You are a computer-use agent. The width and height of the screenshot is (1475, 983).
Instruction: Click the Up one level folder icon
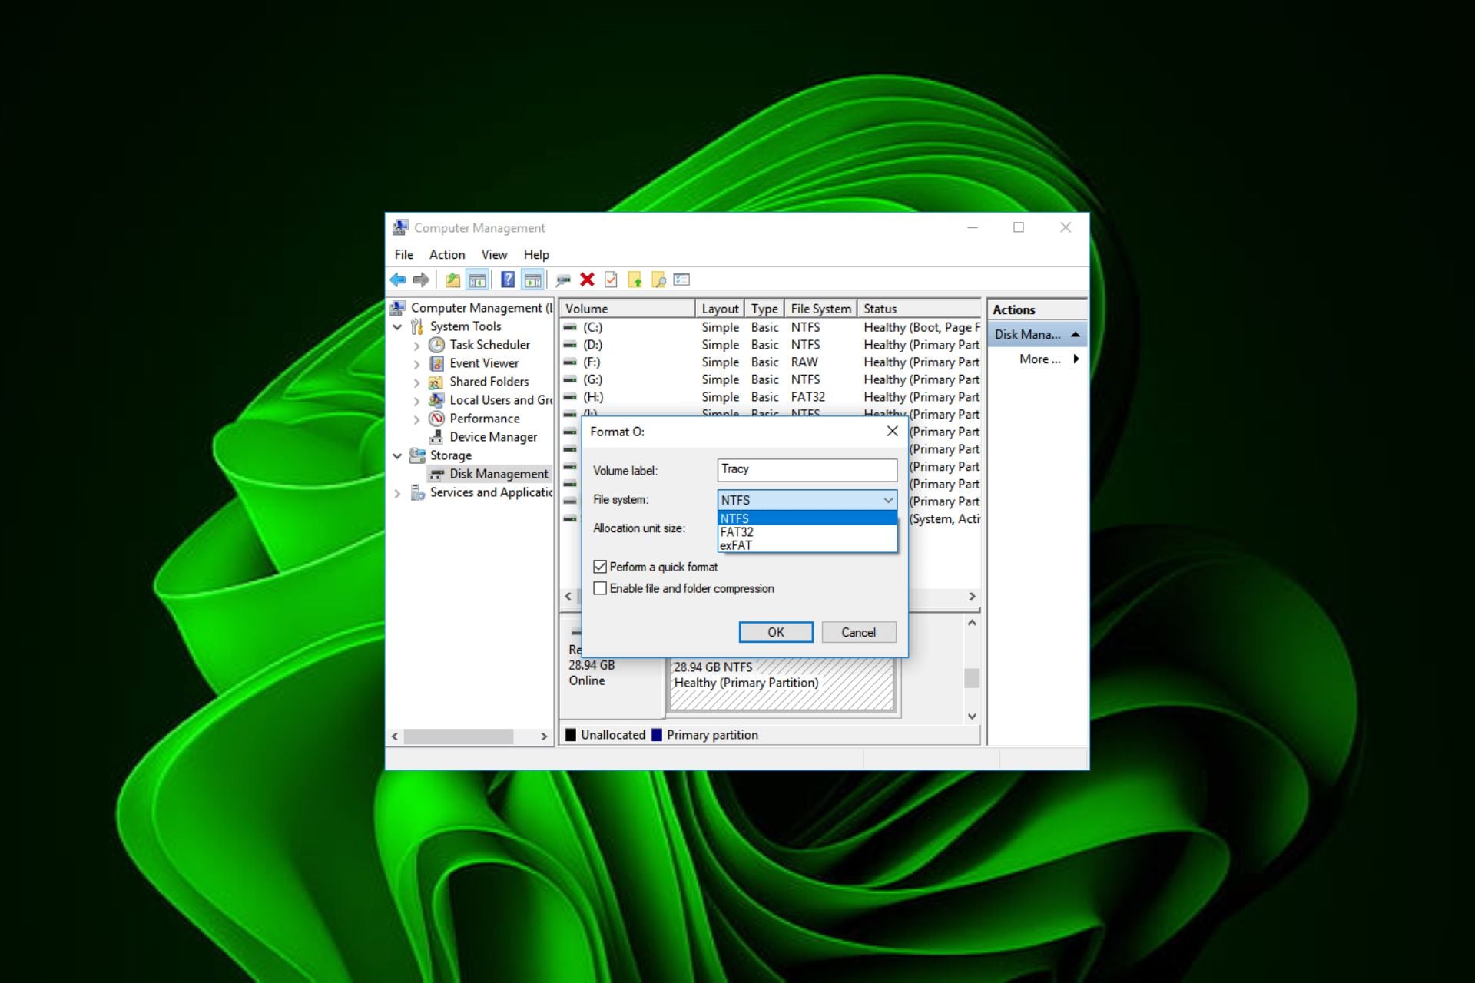[453, 280]
